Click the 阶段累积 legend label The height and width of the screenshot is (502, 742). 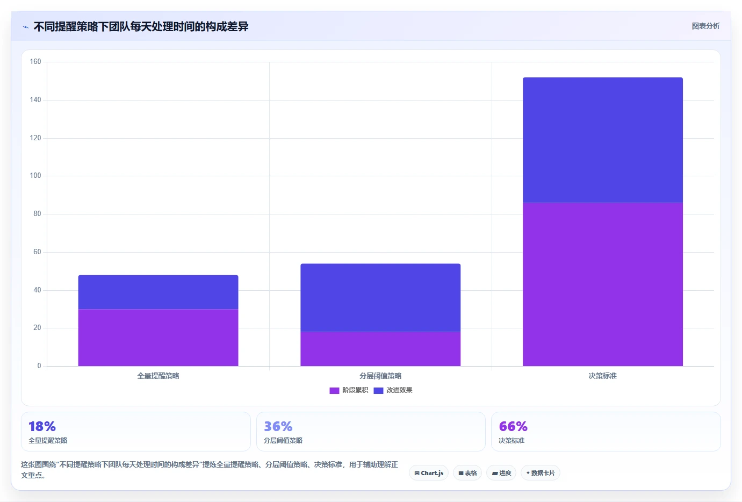[x=355, y=390]
